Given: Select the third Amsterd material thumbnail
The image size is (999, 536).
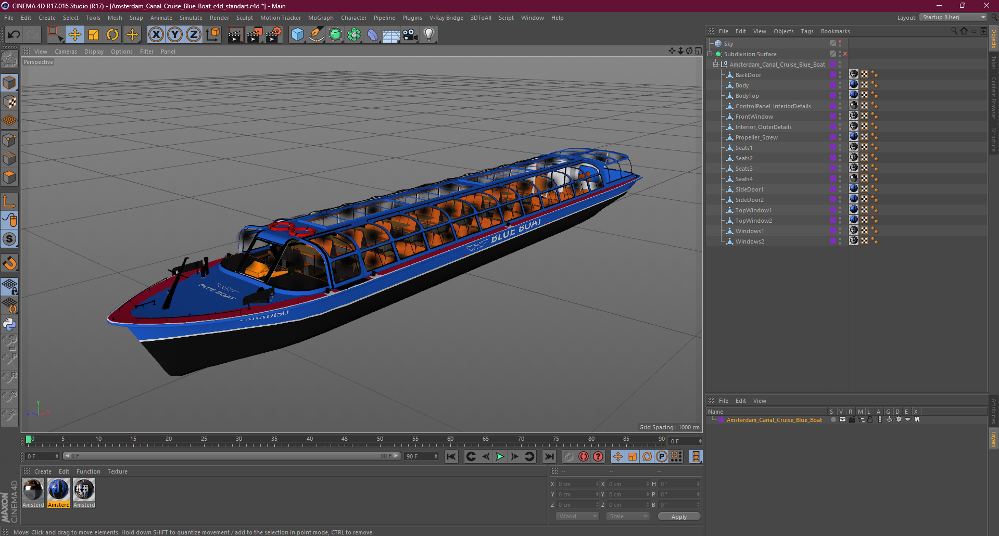Looking at the screenshot, I should pos(84,490).
